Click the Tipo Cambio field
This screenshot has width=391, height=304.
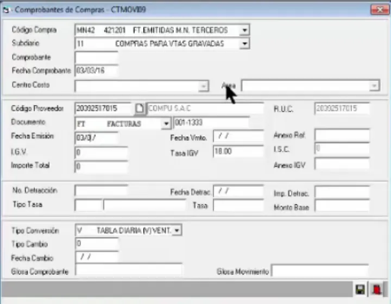pyautogui.click(x=96, y=243)
